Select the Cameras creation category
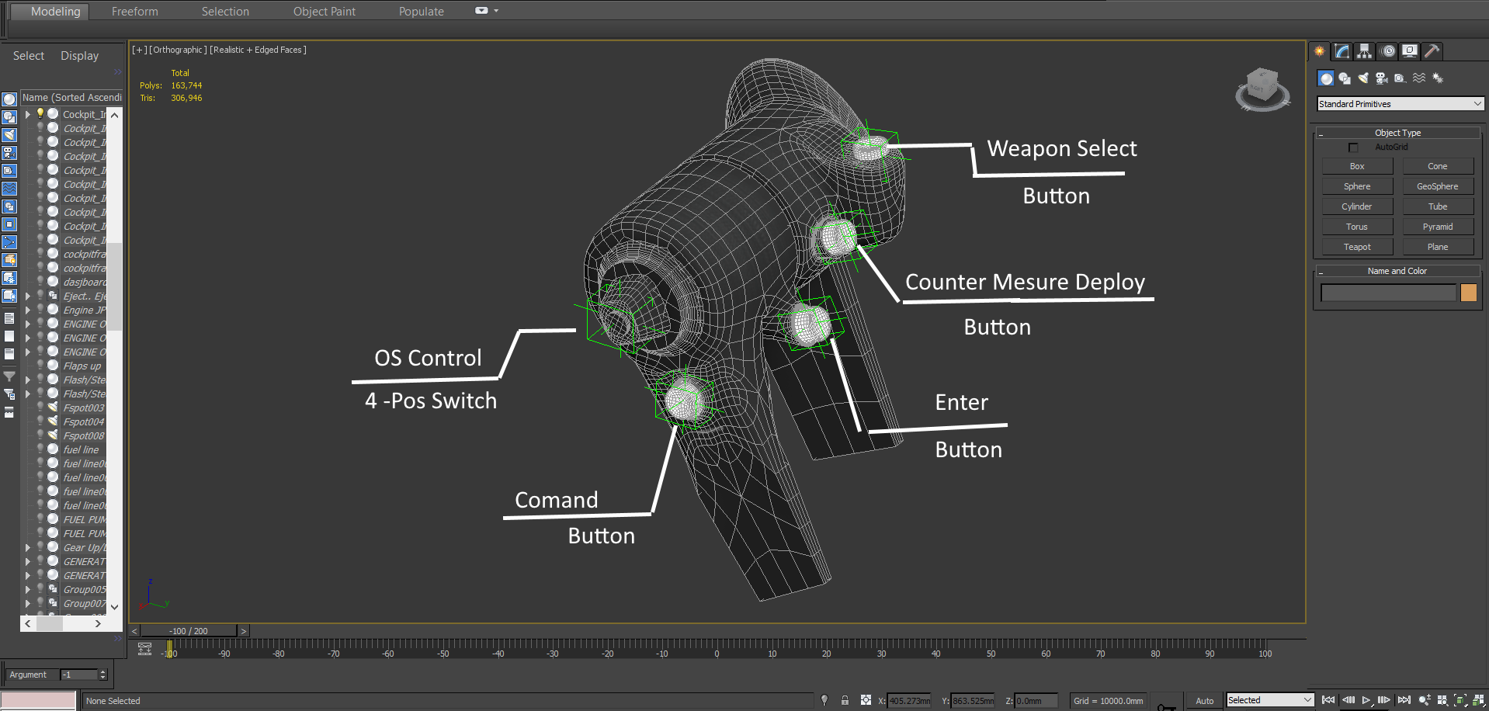1489x711 pixels. 1382,78
